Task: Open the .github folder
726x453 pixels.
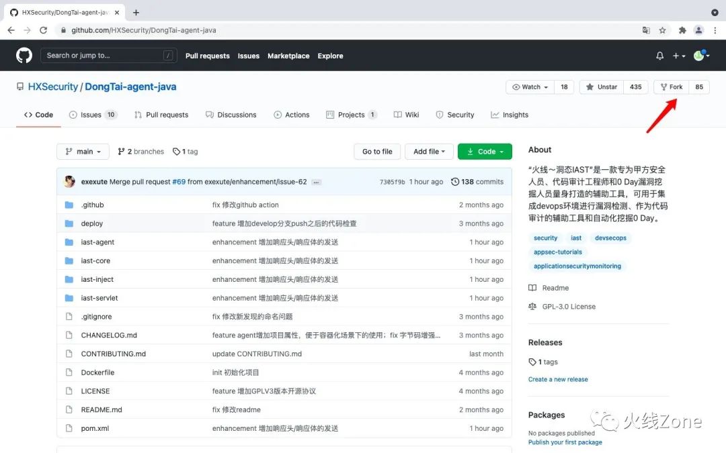Action: pyautogui.click(x=92, y=205)
